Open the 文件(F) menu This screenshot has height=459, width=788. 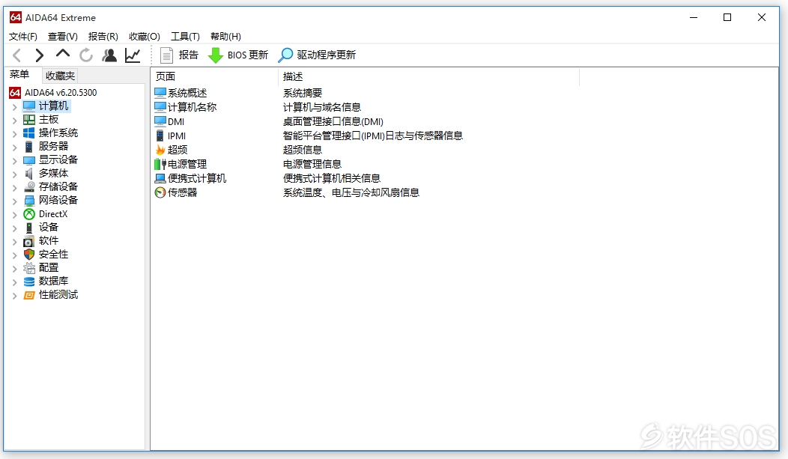pyautogui.click(x=23, y=37)
